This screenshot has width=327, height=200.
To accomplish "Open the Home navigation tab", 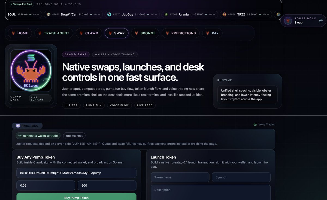I will (20, 33).
